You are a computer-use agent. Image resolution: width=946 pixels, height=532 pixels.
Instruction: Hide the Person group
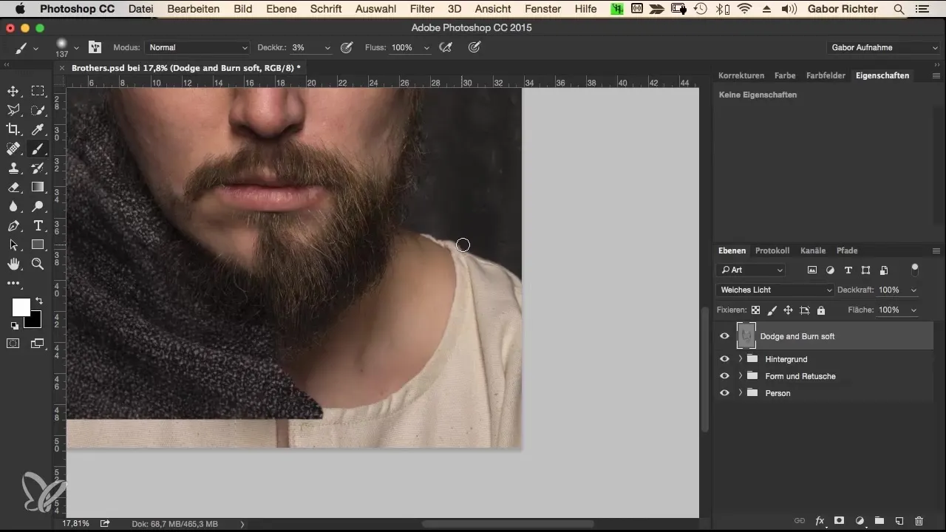click(724, 393)
